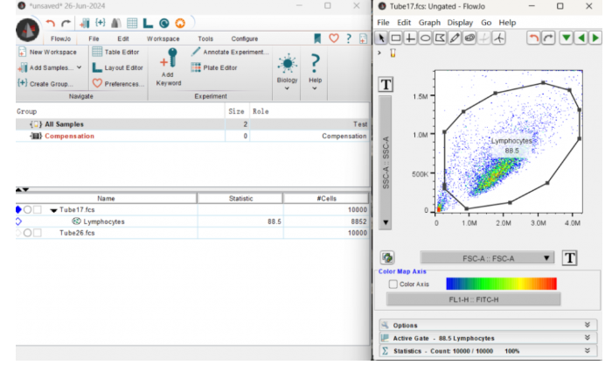
Task: Click the green down triangle navigation button
Action: 566,38
